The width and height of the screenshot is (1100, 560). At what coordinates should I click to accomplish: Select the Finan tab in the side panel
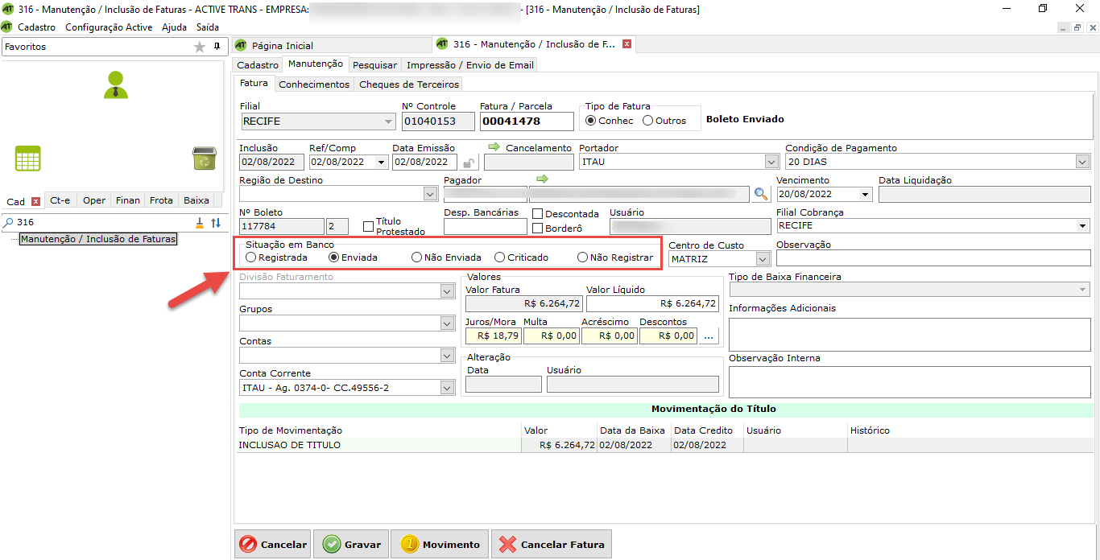[128, 200]
